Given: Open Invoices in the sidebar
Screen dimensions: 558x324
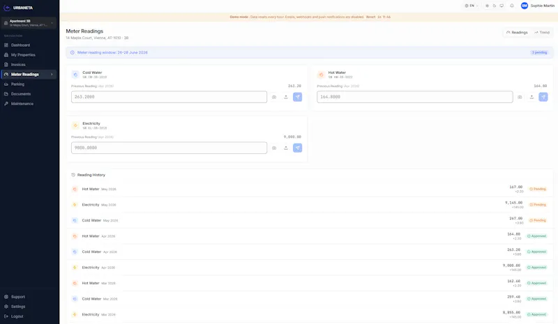Looking at the screenshot, I should click(29, 65).
